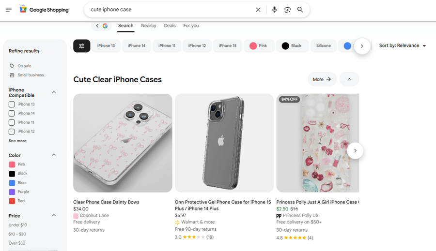Check the iPhone 13 checkbox
The image size is (436, 251).
(12, 104)
